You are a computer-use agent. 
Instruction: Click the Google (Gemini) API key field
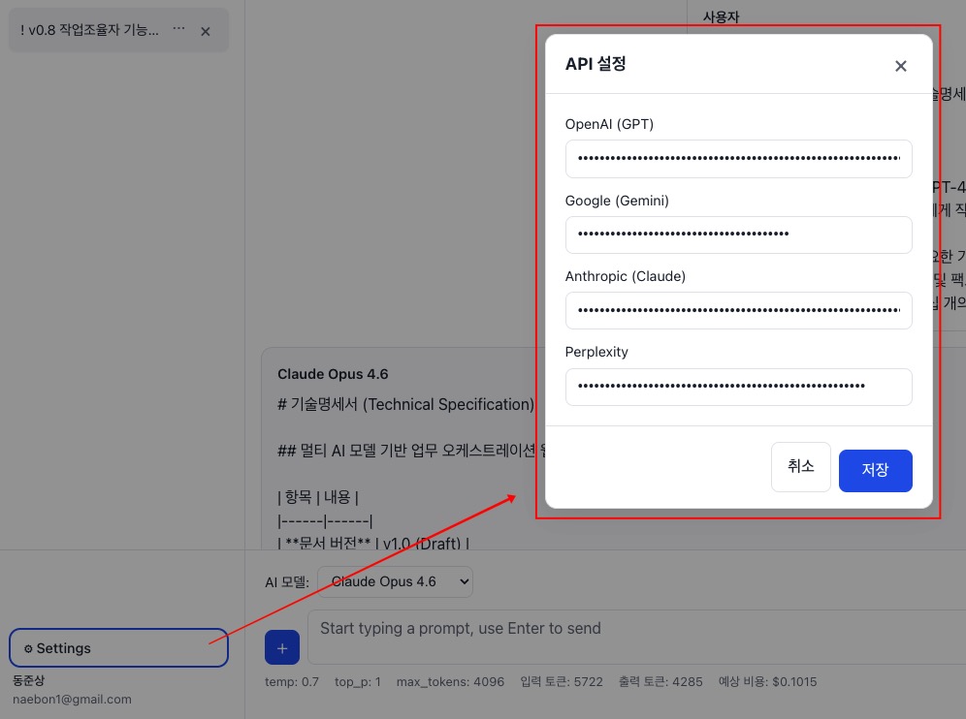[738, 234]
